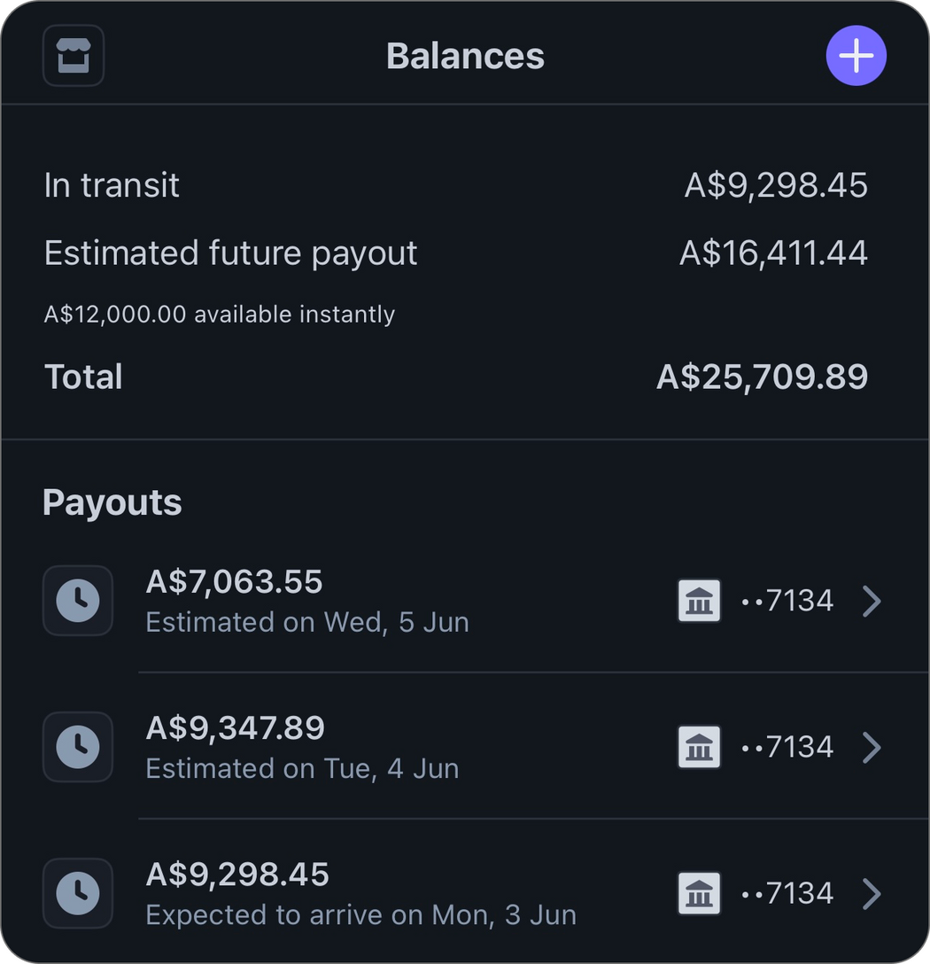The image size is (930, 964).
Task: Open the A$7,063.55 payout amount
Action: click(235, 582)
